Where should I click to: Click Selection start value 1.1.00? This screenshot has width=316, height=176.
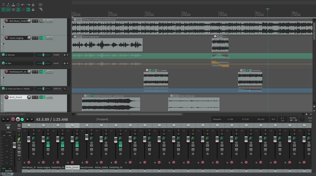tap(230, 119)
